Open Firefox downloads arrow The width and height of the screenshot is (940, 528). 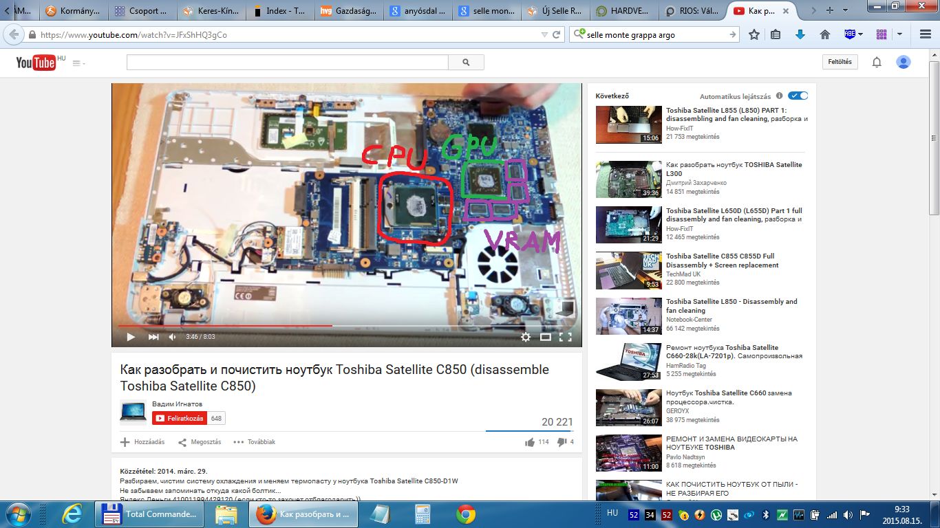tap(800, 34)
